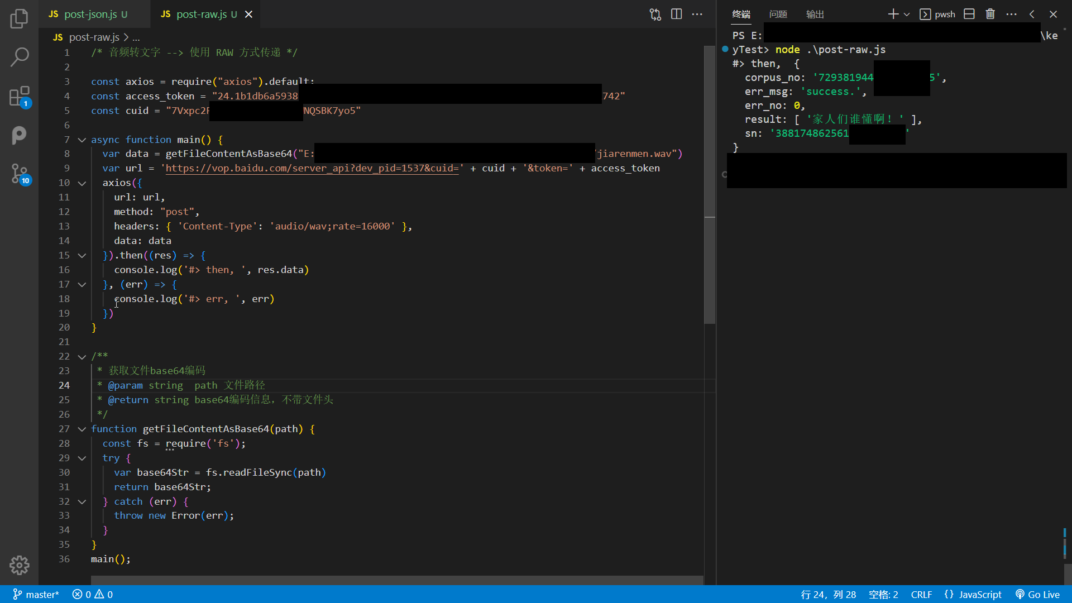Place cursor on main(); at line 36

(111, 559)
